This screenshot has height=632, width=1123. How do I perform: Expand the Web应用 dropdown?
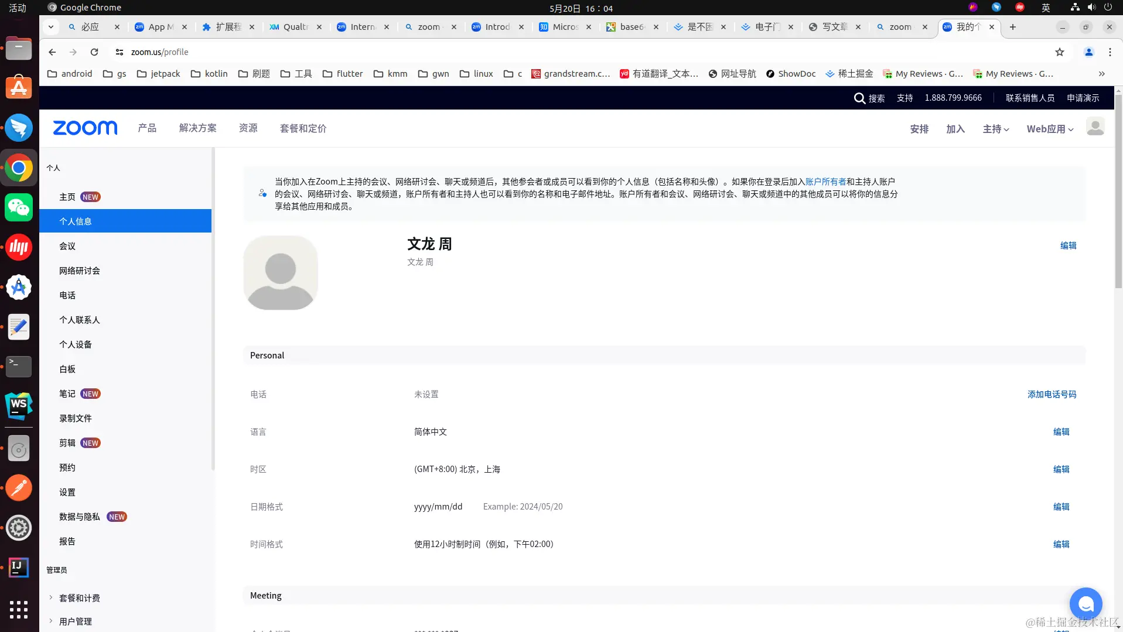pyautogui.click(x=1050, y=129)
